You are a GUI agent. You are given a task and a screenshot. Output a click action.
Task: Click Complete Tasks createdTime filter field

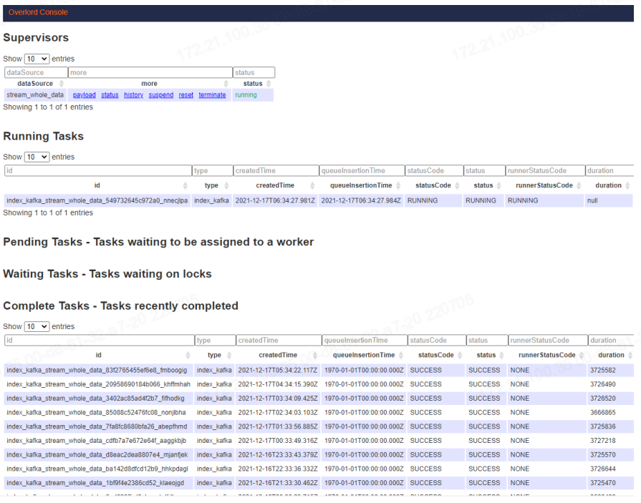278,341
